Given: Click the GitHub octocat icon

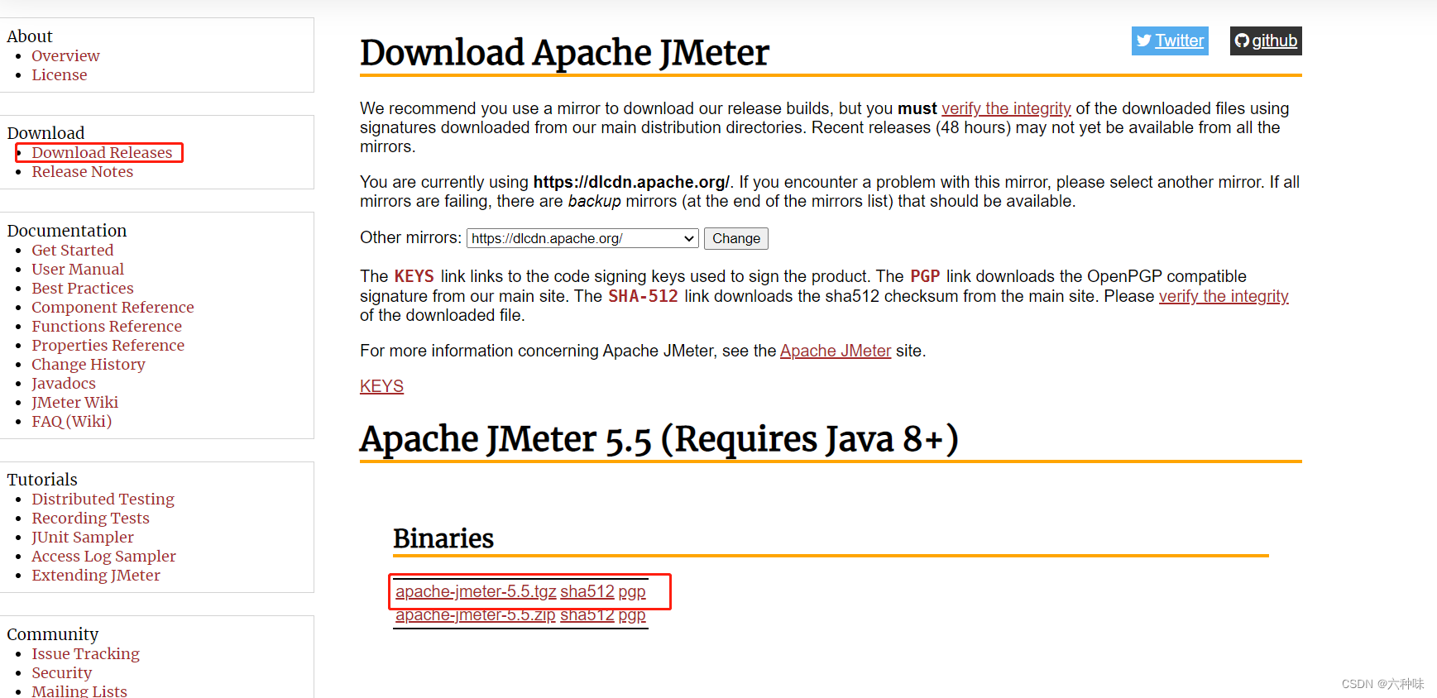Looking at the screenshot, I should [1242, 41].
